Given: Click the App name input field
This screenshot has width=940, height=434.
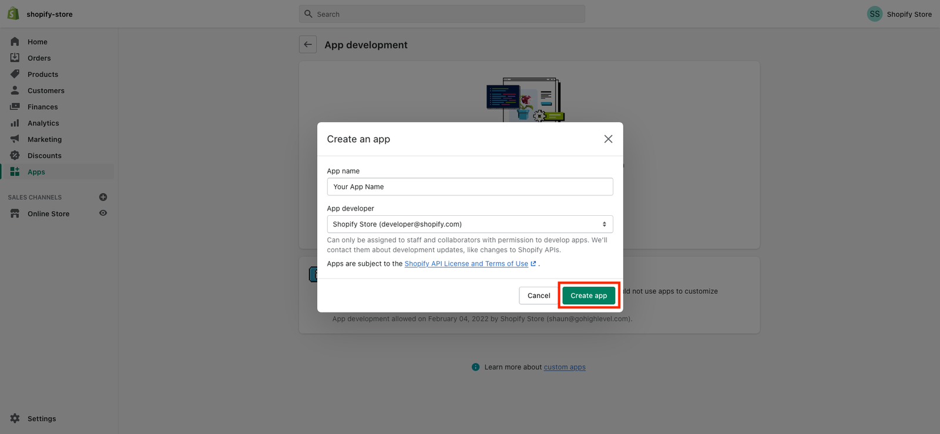Looking at the screenshot, I should click(469, 187).
